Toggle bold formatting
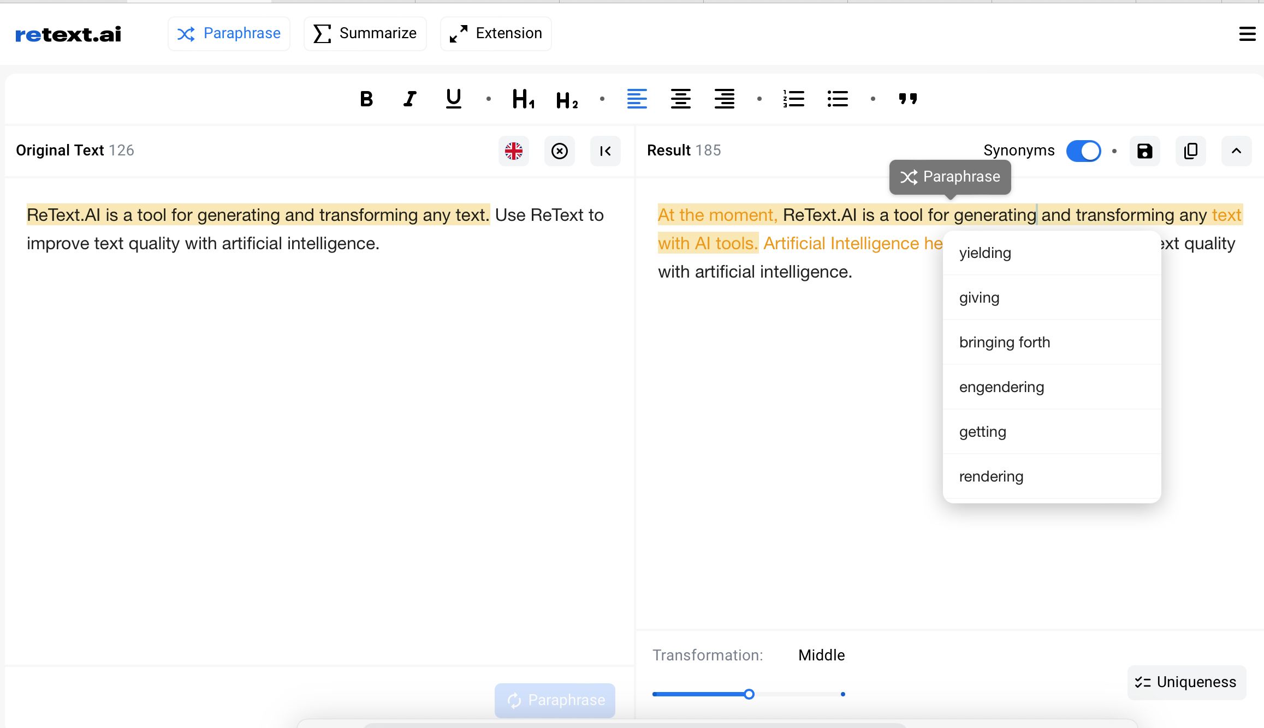 [366, 99]
